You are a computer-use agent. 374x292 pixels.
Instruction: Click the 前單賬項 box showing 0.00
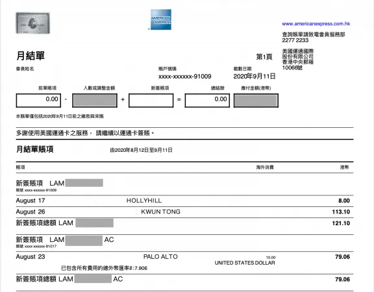[x=38, y=101]
